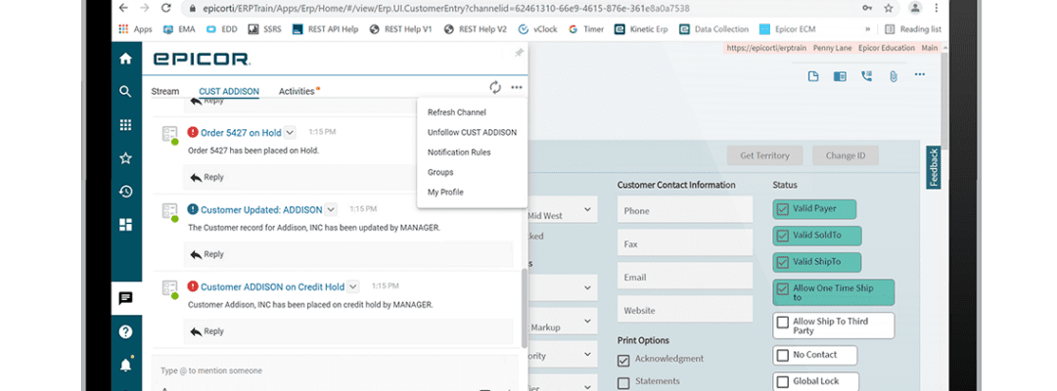Check the Statements print option
This screenshot has width=1057, height=391.
[623, 383]
